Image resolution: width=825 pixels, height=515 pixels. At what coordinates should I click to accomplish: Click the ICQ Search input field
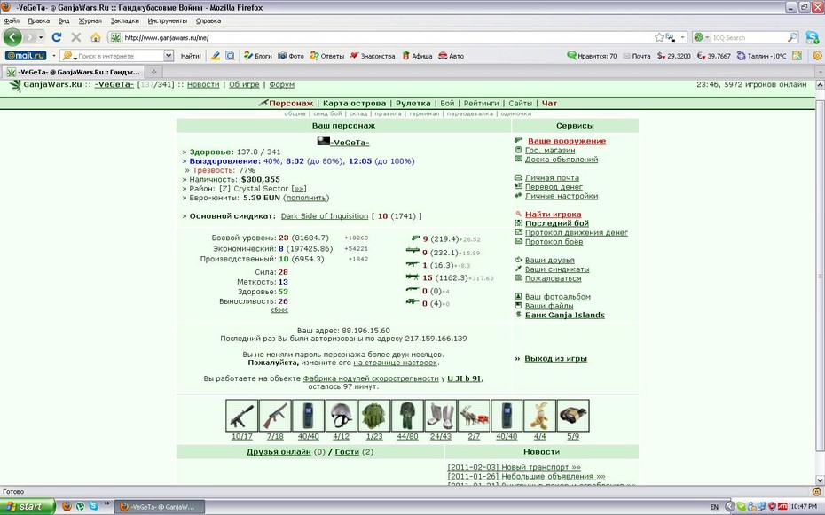(x=750, y=37)
